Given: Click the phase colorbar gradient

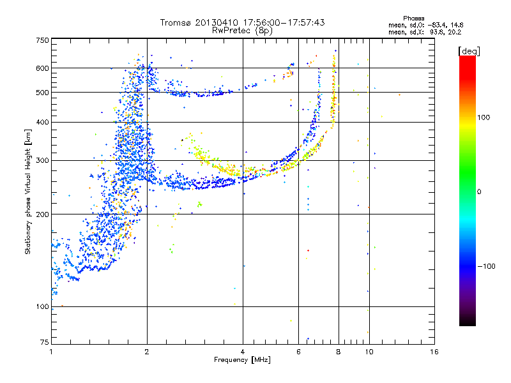Looking at the screenshot, I should click(468, 190).
